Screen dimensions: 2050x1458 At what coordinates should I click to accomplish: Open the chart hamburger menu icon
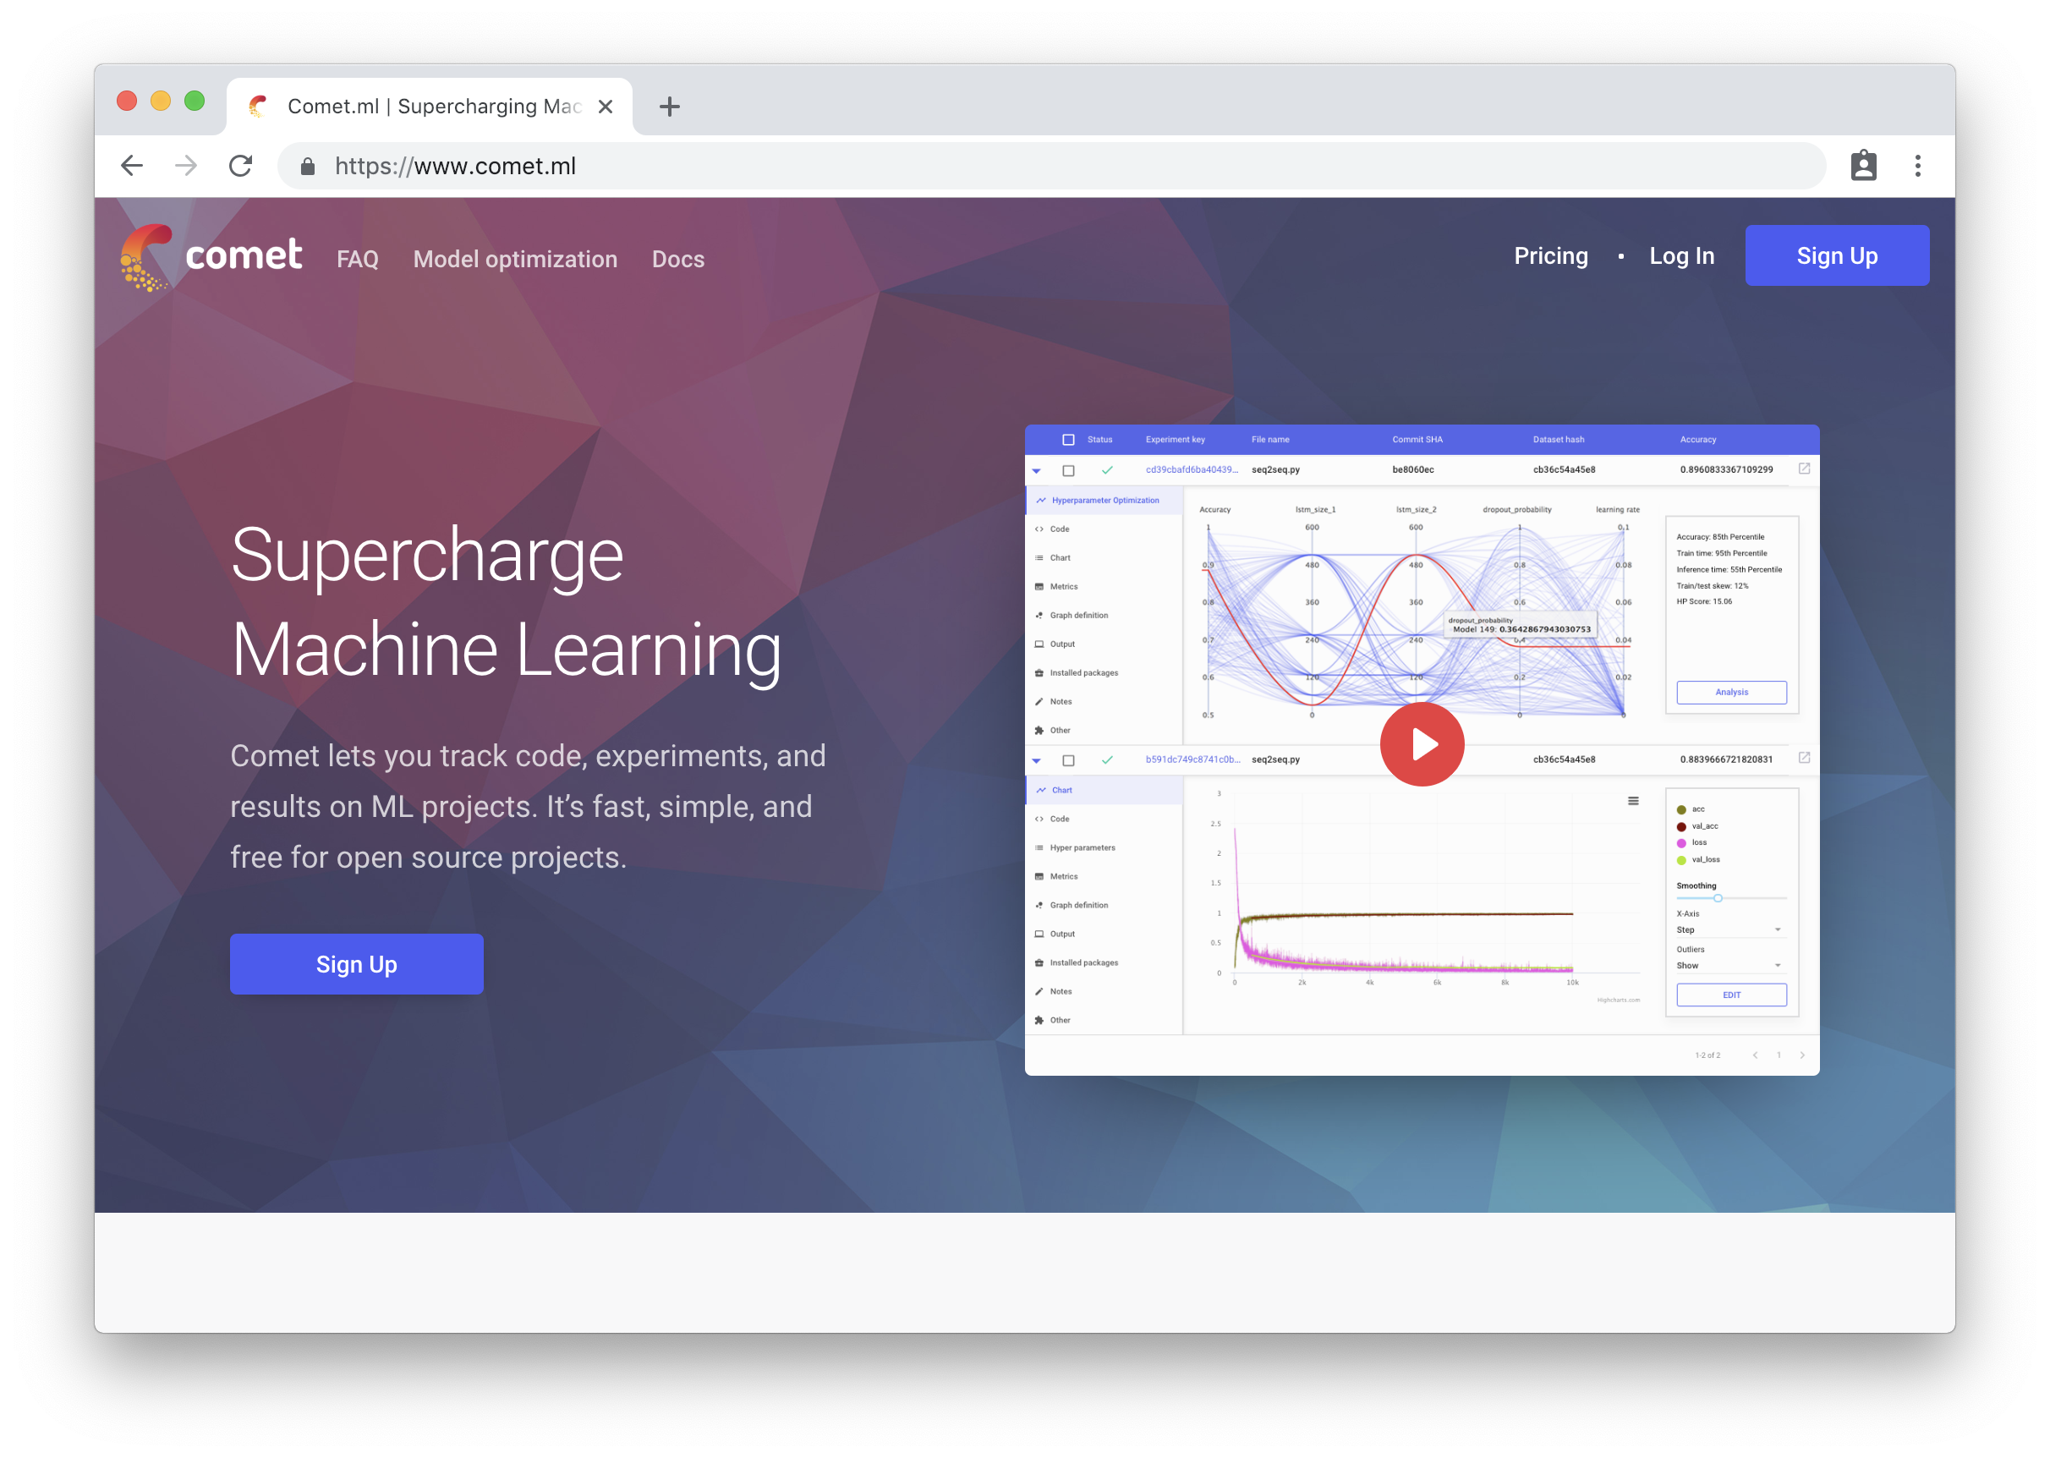[x=1634, y=801]
